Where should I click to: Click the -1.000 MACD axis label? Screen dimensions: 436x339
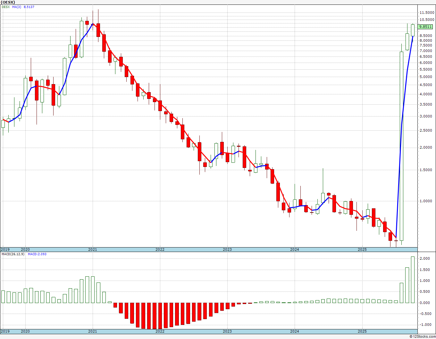tap(424, 325)
